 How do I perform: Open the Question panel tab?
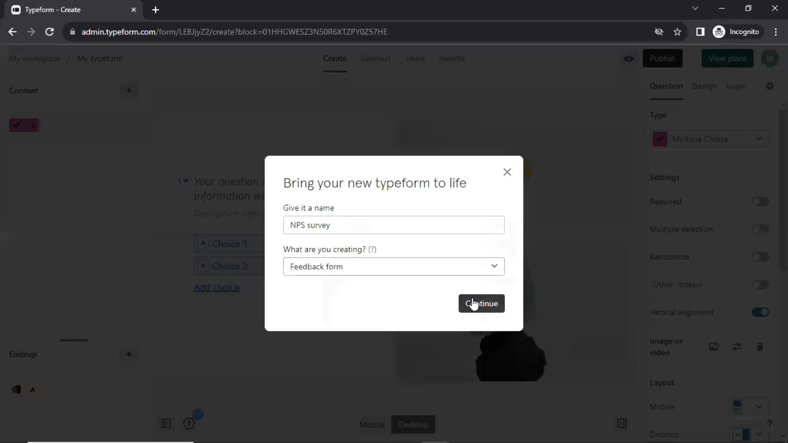click(x=666, y=86)
